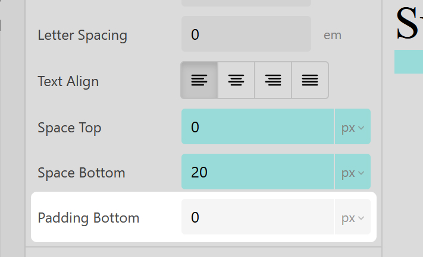Click the Padding Bottom value field
The image size is (423, 257).
(x=257, y=217)
